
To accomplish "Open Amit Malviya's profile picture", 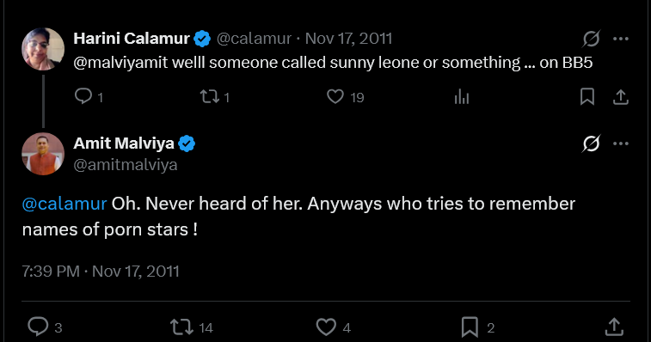I will tap(43, 154).
